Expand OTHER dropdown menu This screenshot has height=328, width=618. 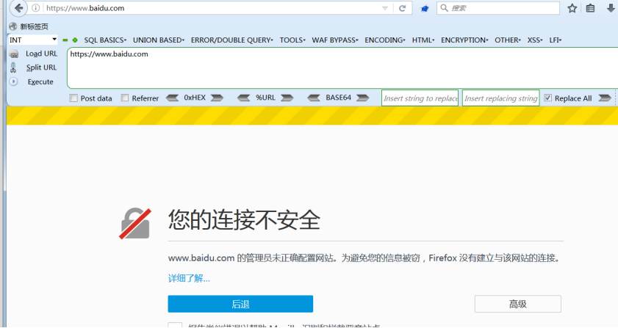[508, 40]
